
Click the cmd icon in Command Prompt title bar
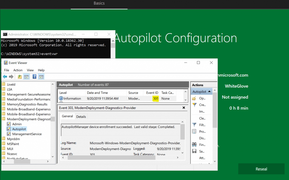(x=5, y=34)
